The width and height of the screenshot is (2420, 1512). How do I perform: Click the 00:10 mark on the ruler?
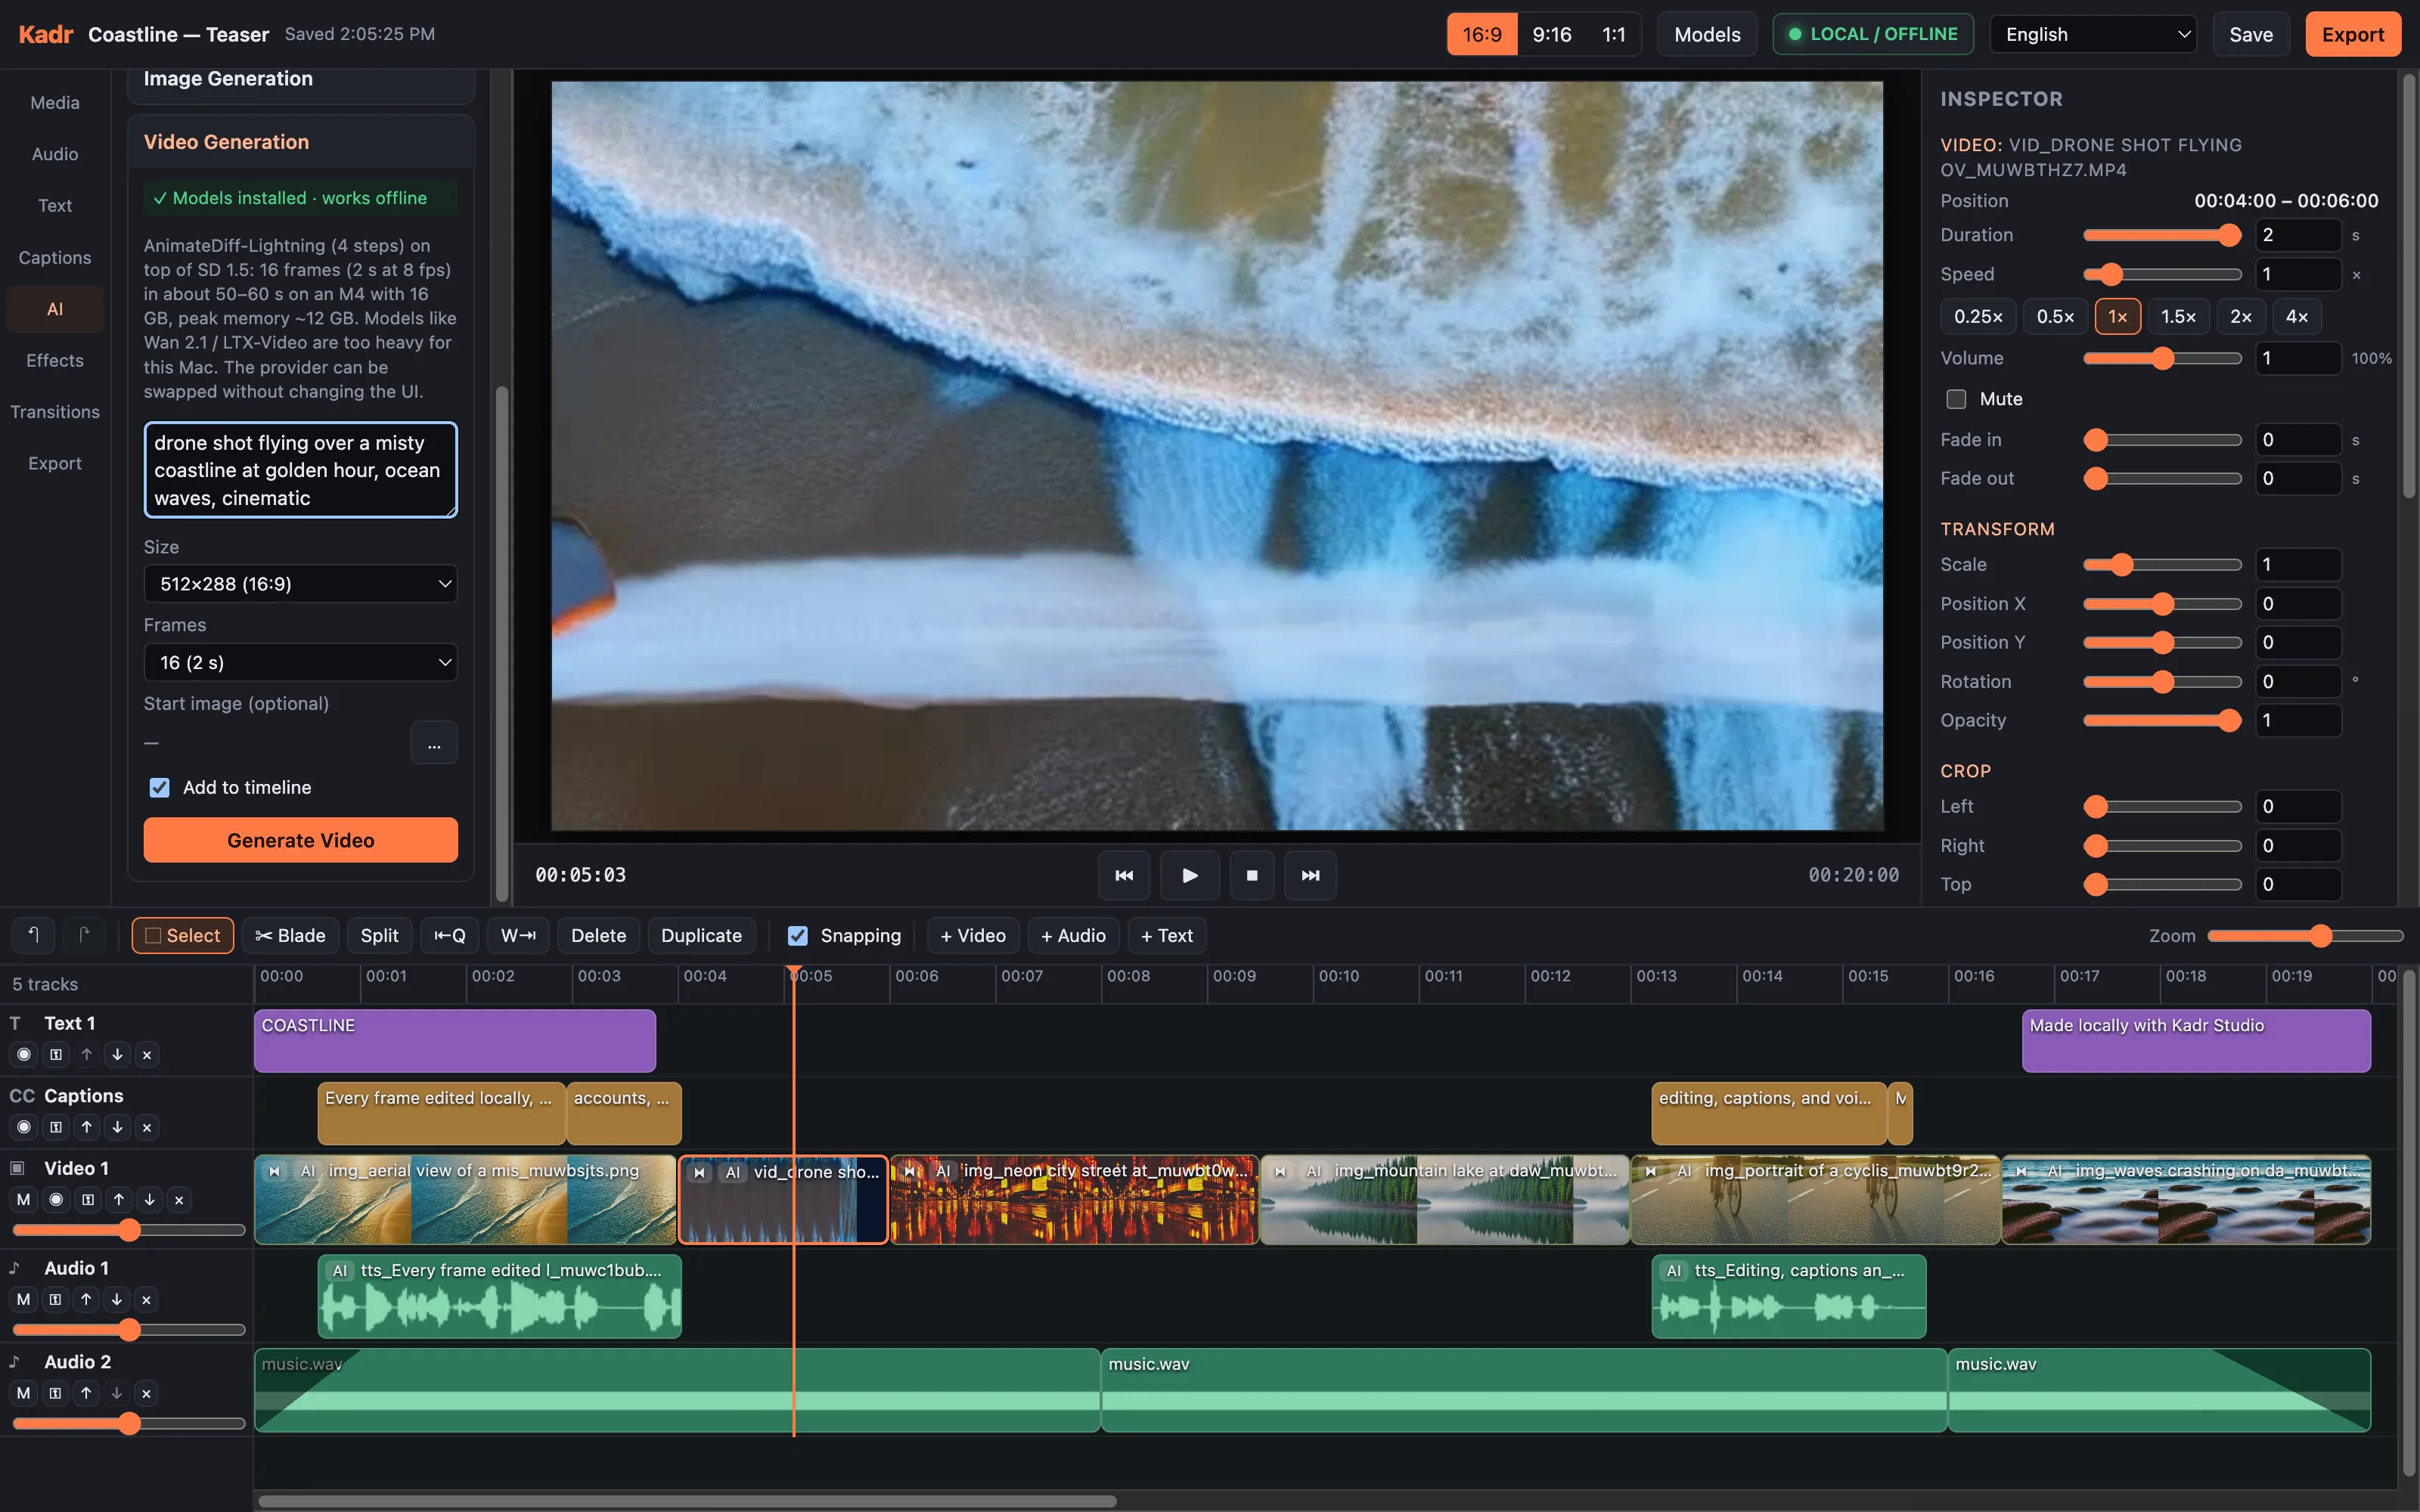[x=1338, y=976]
